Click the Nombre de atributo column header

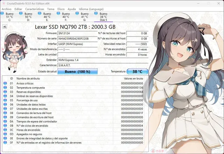[64, 78]
